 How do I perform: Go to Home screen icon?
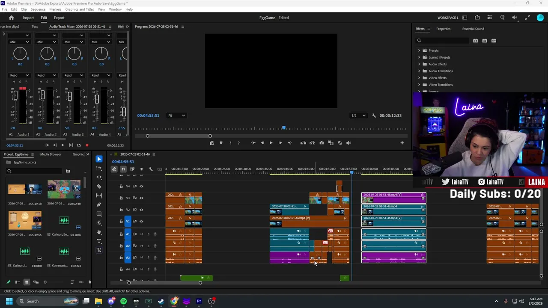click(x=12, y=18)
